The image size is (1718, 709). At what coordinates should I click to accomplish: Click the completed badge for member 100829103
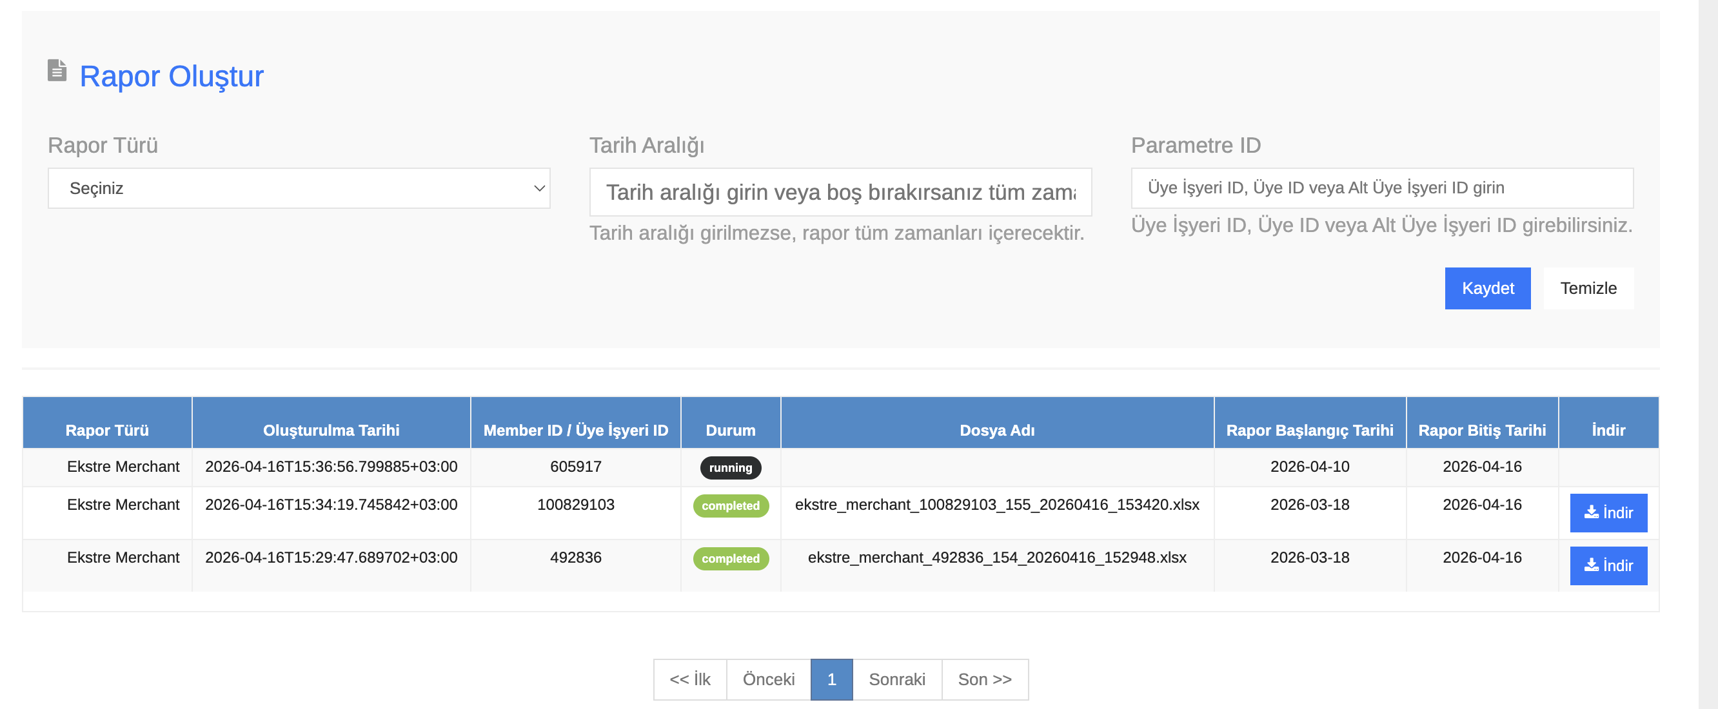tap(730, 506)
